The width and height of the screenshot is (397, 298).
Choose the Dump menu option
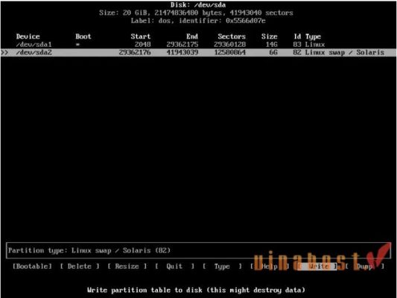pos(364,267)
